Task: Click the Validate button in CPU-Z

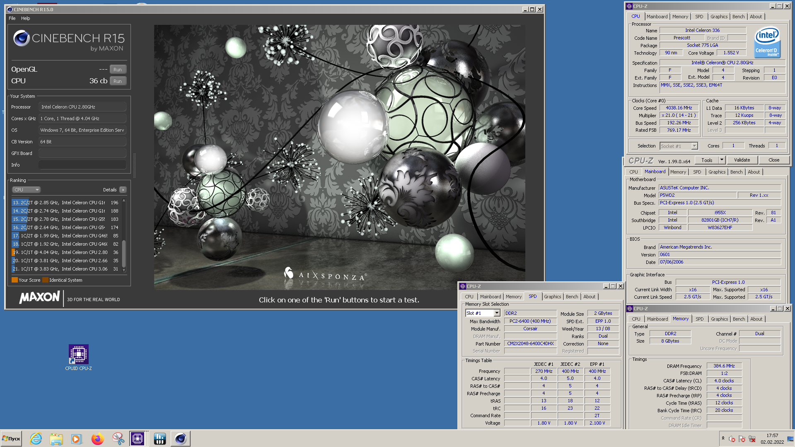Action: coord(742,160)
